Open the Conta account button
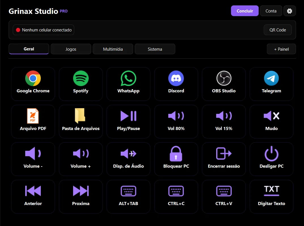The width and height of the screenshot is (304, 226). point(271,11)
